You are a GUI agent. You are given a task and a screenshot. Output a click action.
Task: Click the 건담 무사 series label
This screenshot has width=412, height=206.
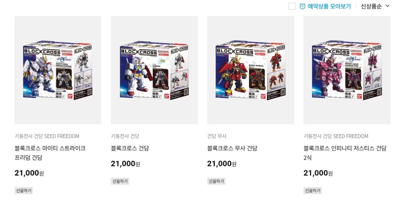[217, 136]
